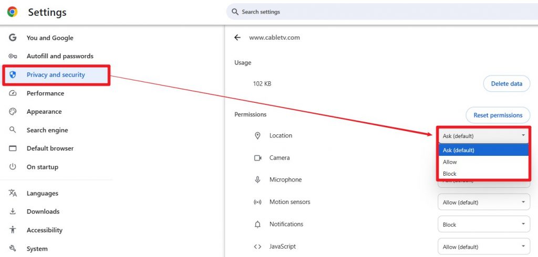This screenshot has width=538, height=257.
Task: Click the Camera permission label
Action: 280,158
